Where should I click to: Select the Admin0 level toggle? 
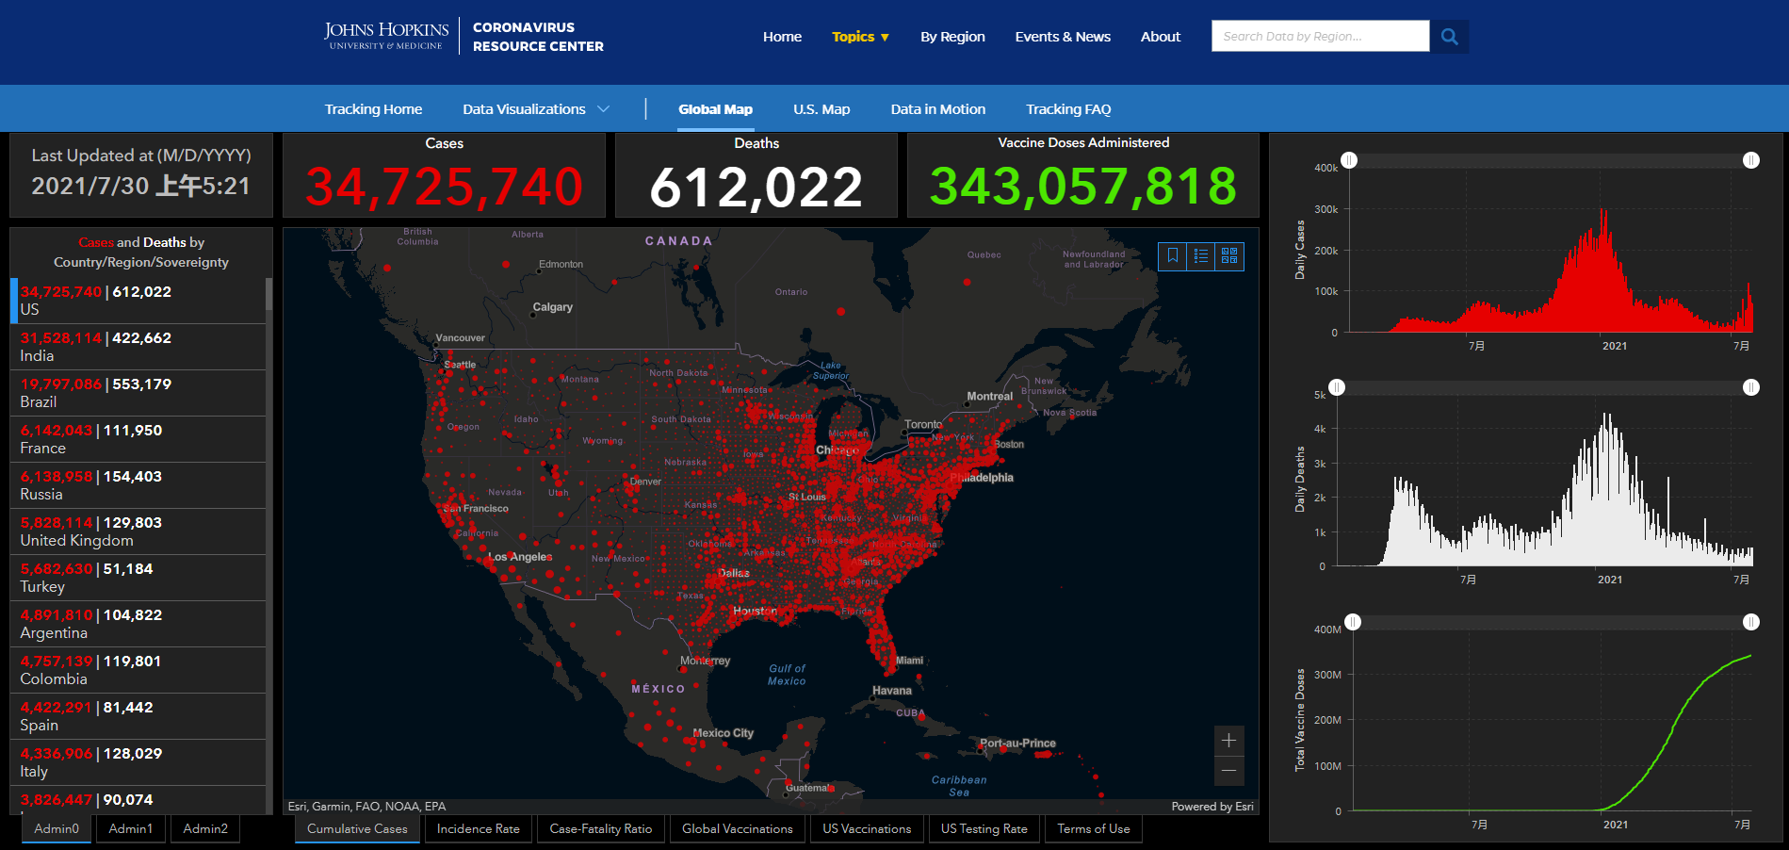tap(57, 829)
